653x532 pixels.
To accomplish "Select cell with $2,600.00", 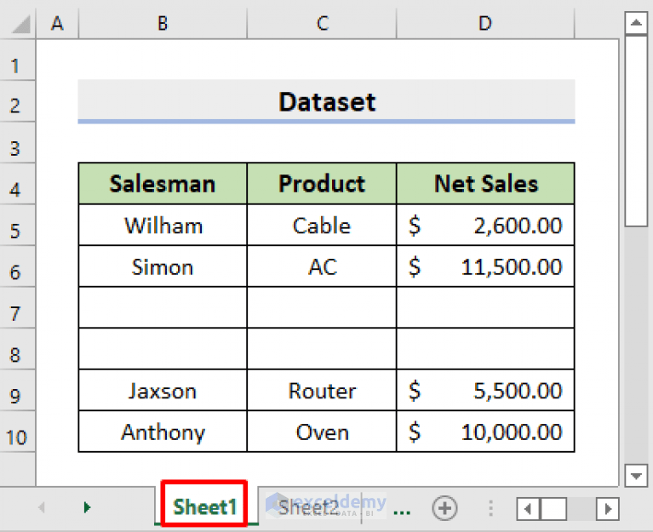I will pyautogui.click(x=485, y=226).
